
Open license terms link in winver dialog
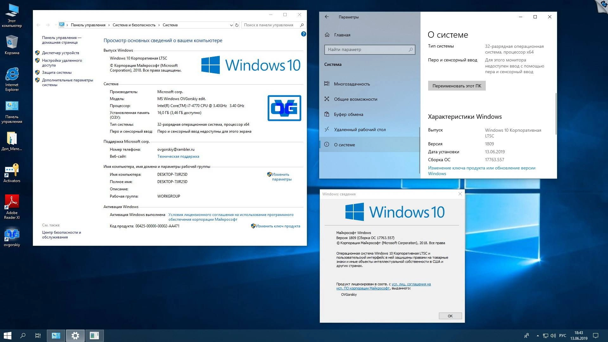(384, 286)
